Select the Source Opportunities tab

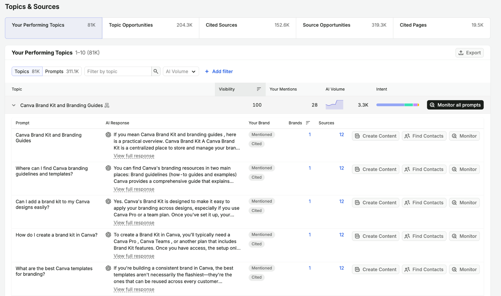tap(344, 28)
